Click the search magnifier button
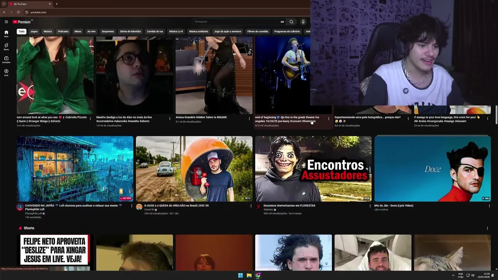498x280 pixels. point(291,22)
